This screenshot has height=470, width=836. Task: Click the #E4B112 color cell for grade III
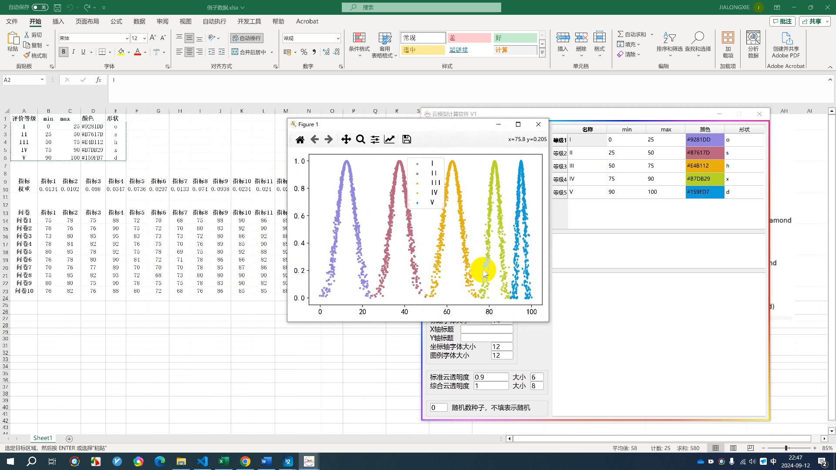pyautogui.click(x=705, y=166)
